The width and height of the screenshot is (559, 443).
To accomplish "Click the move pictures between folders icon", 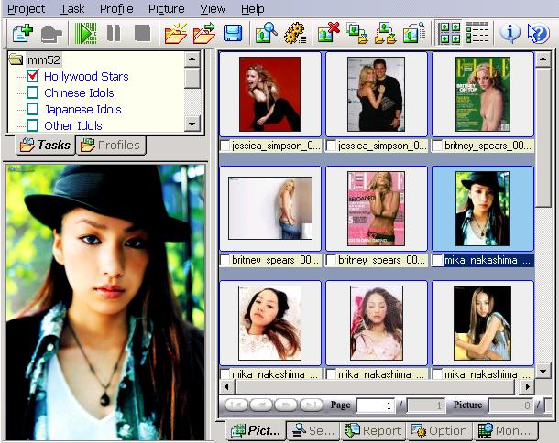I will click(386, 33).
